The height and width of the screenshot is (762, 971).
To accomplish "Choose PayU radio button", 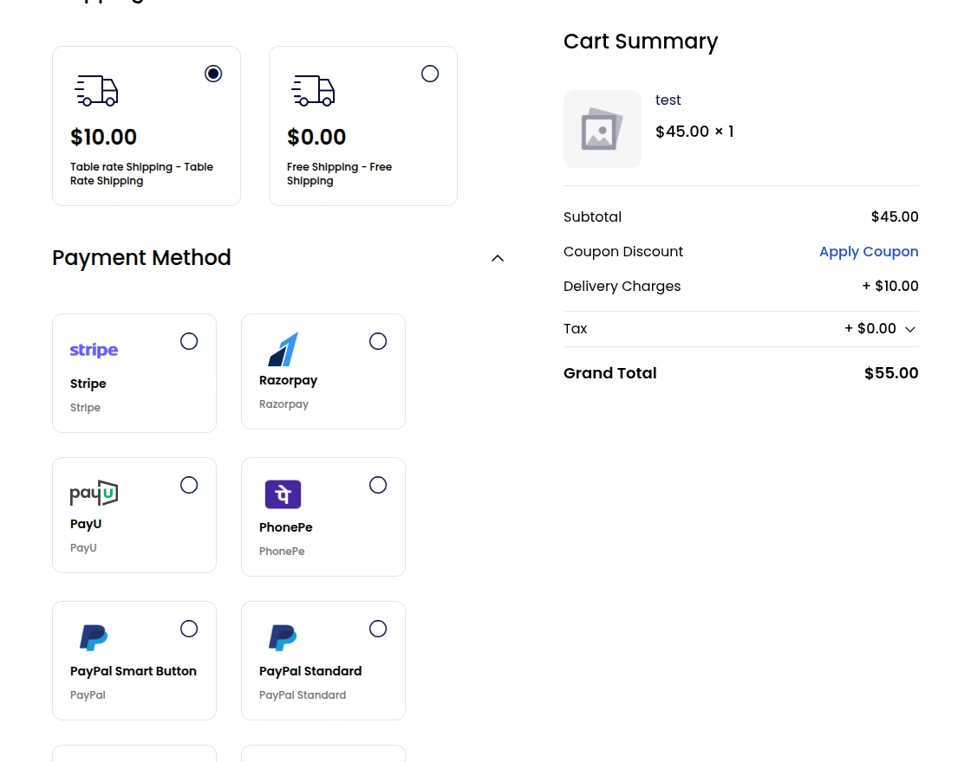I will 189,485.
